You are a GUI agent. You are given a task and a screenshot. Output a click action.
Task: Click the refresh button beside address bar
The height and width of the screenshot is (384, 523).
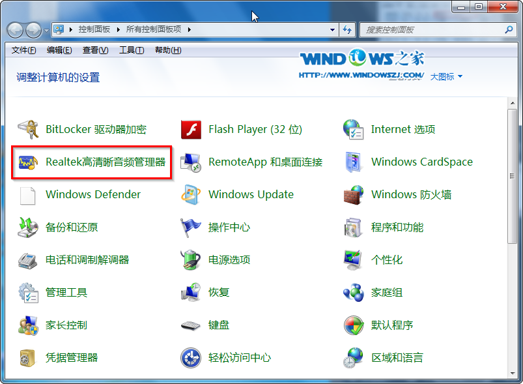coord(347,30)
